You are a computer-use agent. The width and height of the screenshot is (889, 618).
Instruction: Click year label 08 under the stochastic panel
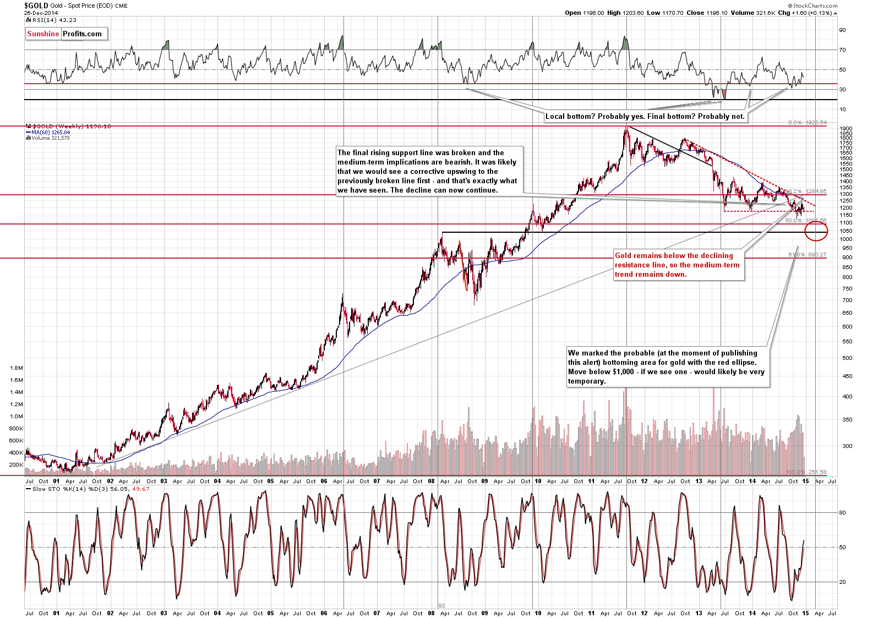[430, 613]
